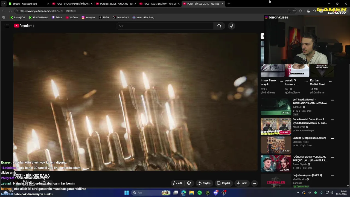
Task: Dislike the video with the thumbs-down icon
Action: pos(189,183)
